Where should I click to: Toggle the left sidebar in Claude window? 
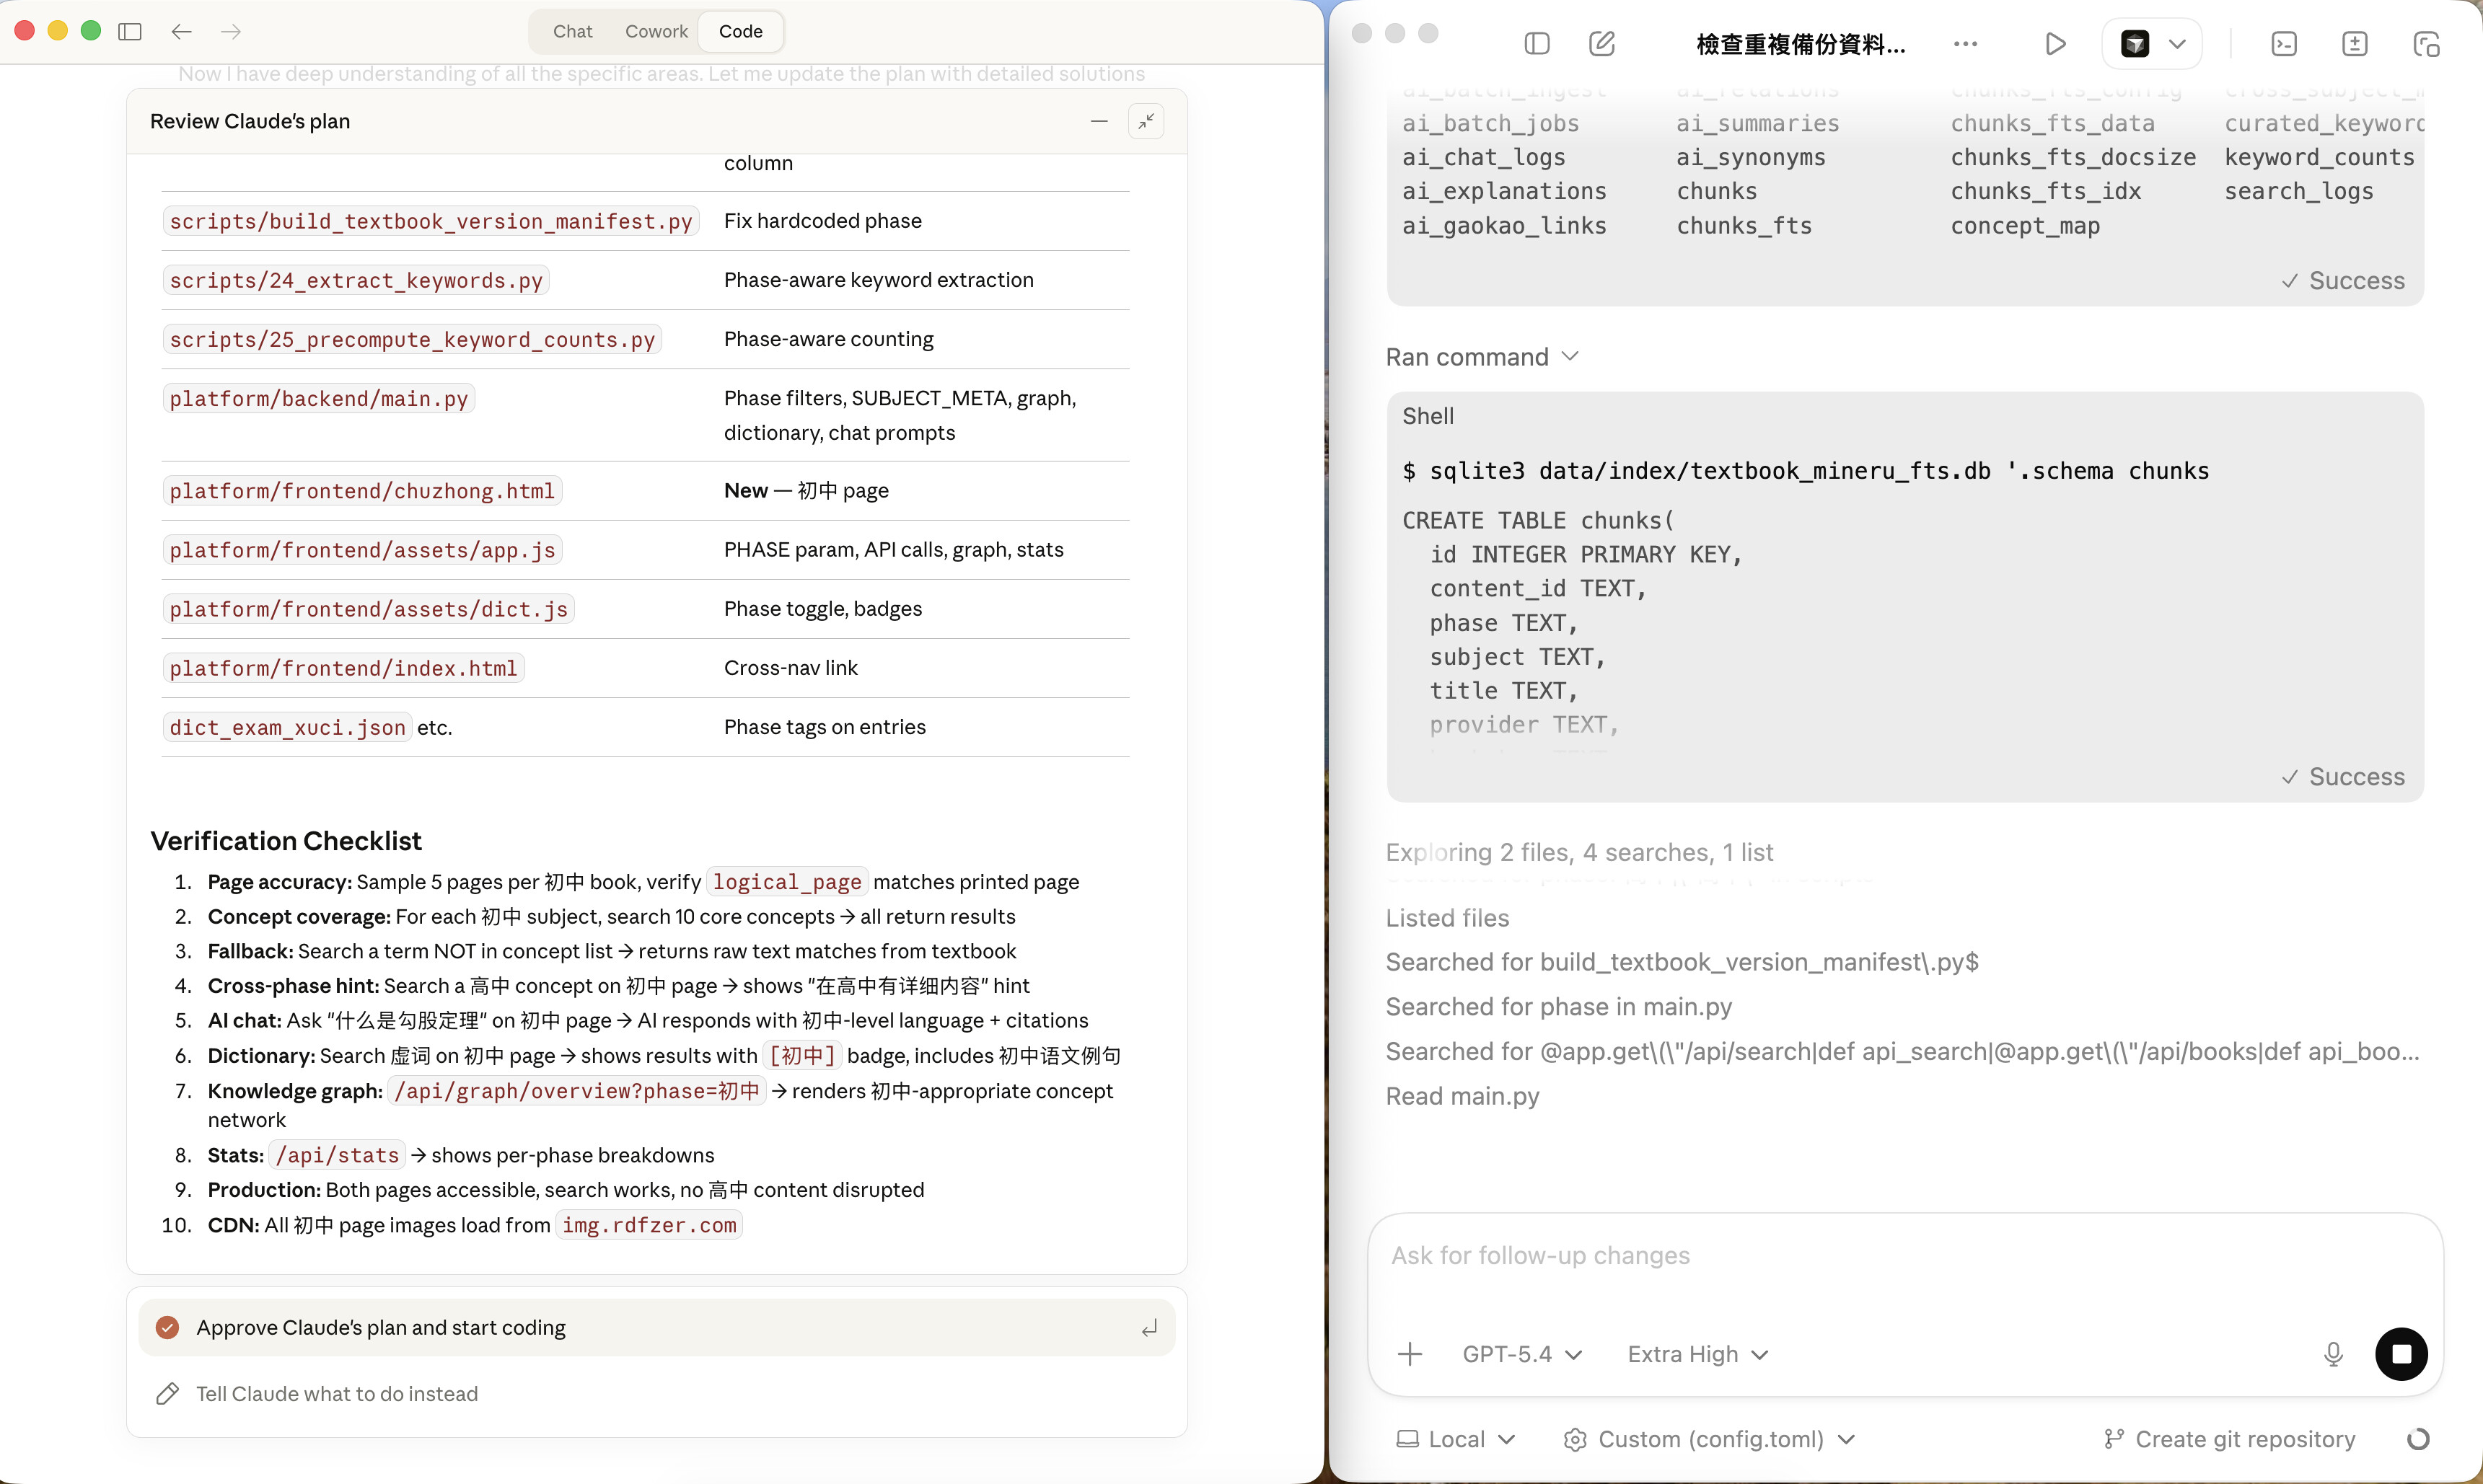tap(130, 31)
